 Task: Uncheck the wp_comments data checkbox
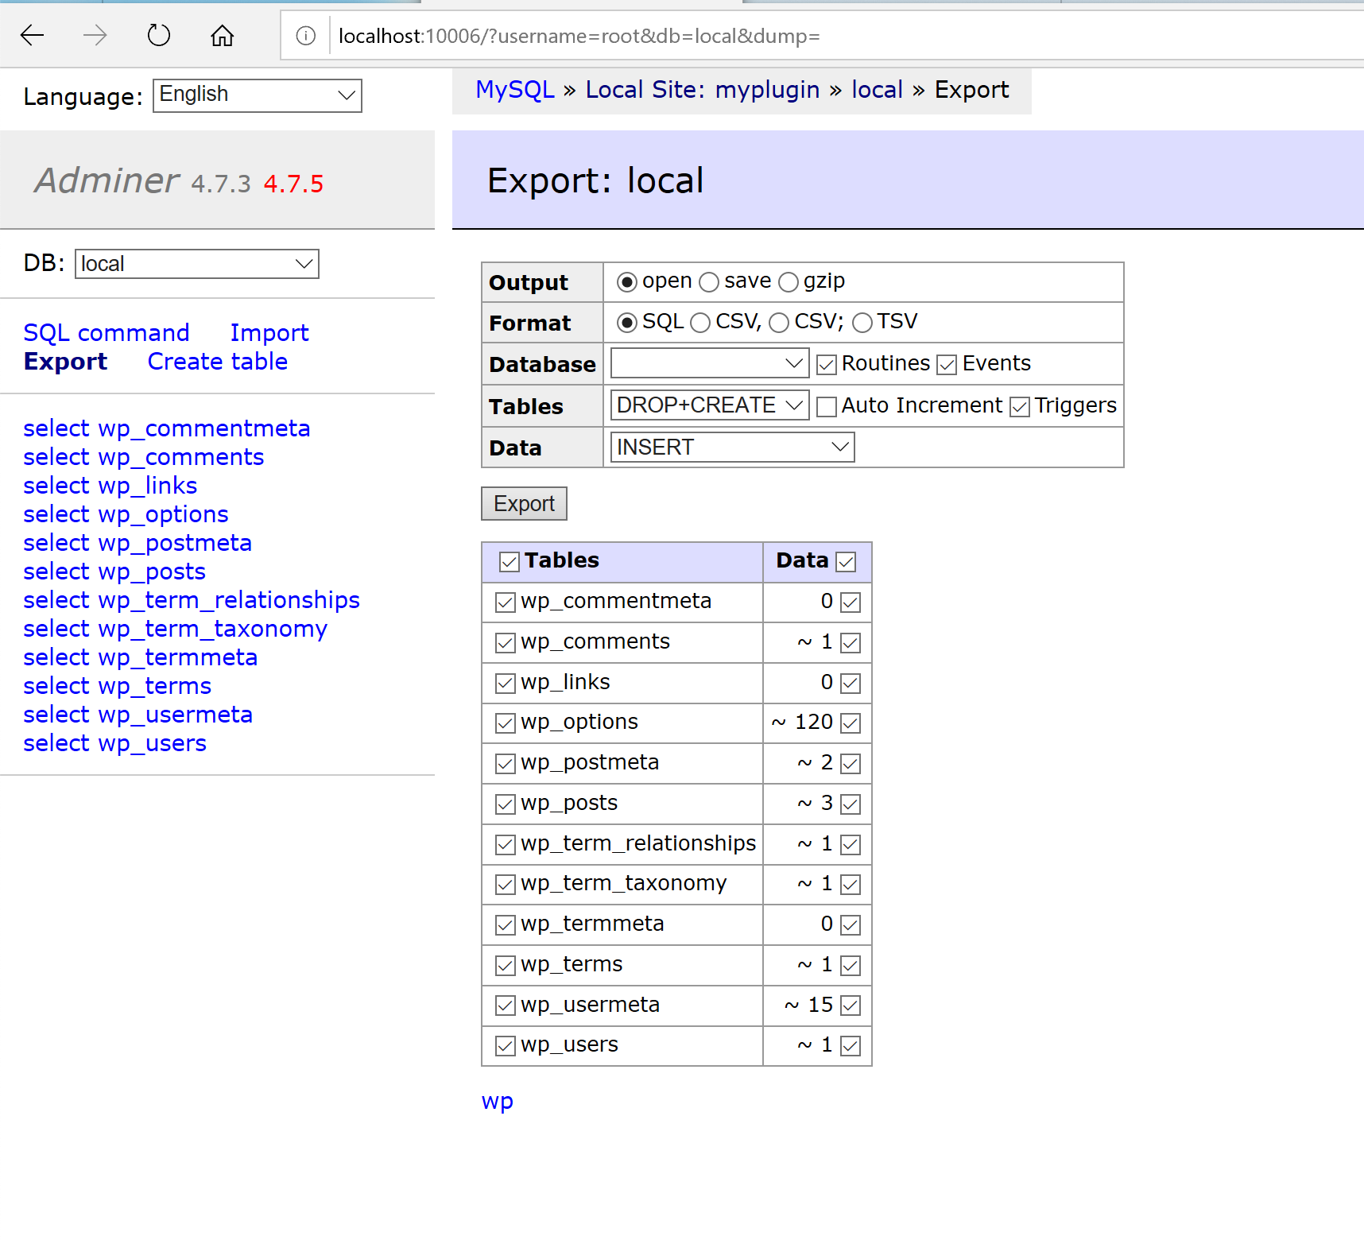851,643
